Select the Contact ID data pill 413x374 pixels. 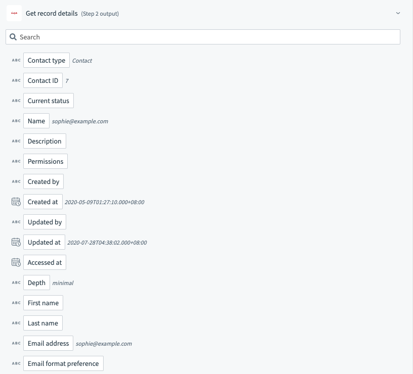[x=43, y=80]
